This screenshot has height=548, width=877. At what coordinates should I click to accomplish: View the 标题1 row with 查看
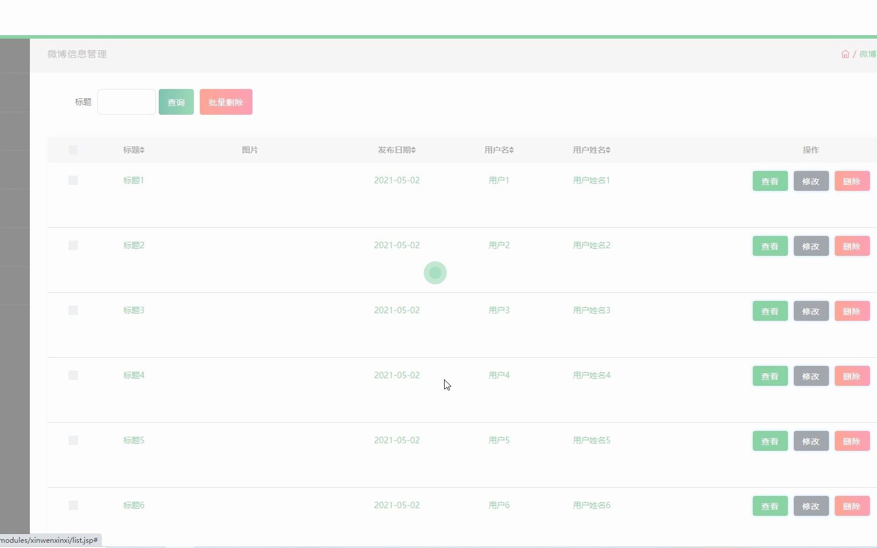[x=770, y=181]
